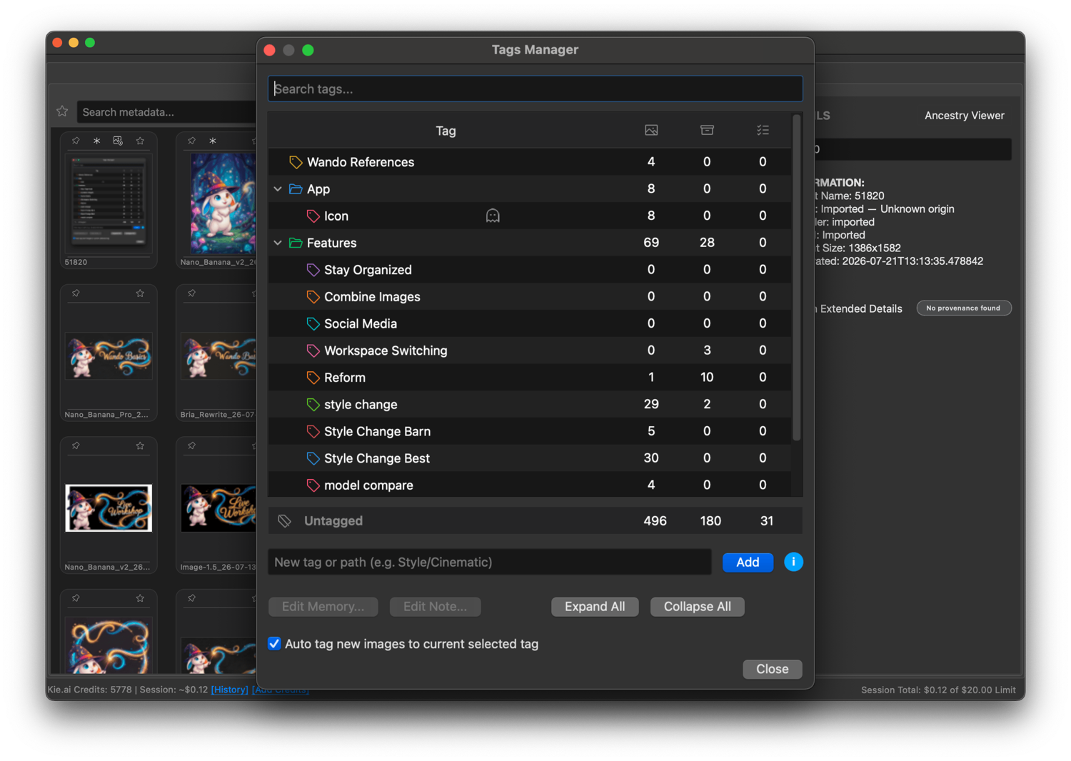Select the Wando Basics Nano_Banana_Pro thumbnail
1071x761 pixels.
click(x=108, y=356)
